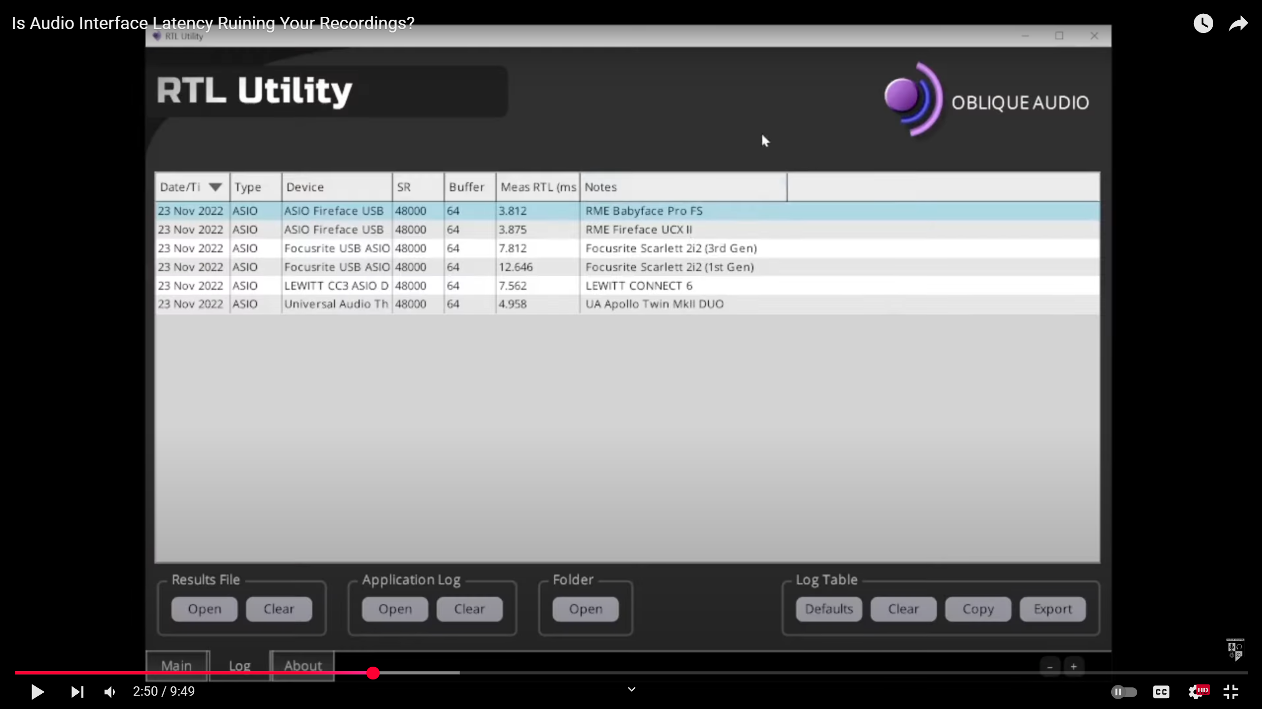Switch to the Main tab
This screenshot has height=709, width=1262.
pos(177,666)
